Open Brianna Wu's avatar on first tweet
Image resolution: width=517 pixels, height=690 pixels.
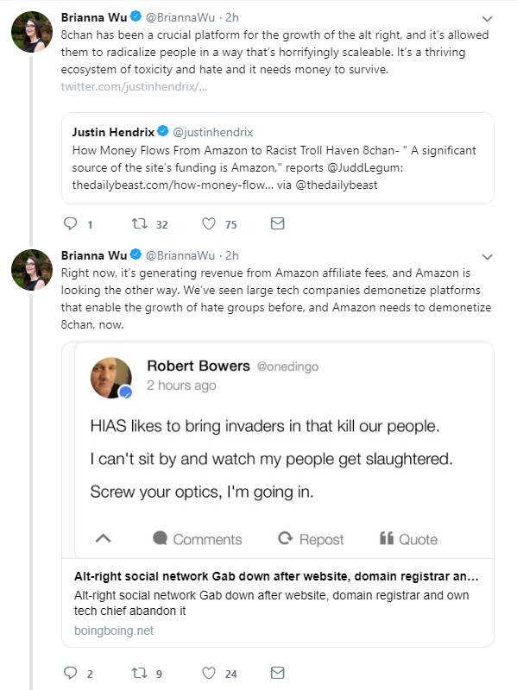tap(32, 32)
